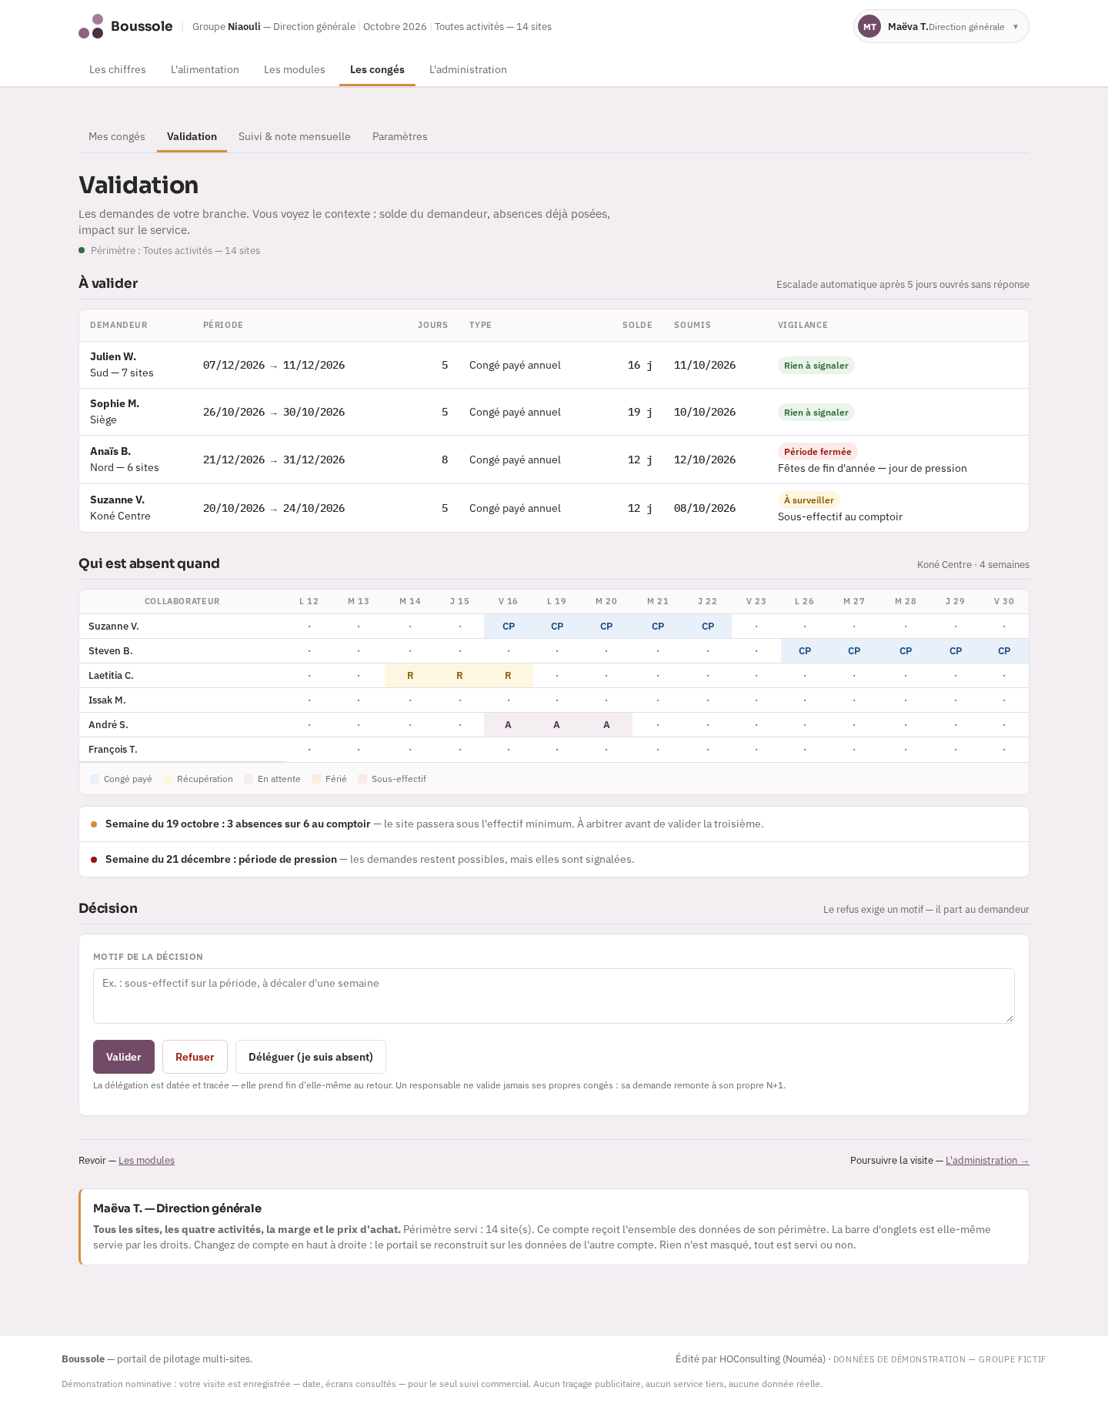
Task: Click collaborator Issak M. in absence grid
Action: (107, 700)
